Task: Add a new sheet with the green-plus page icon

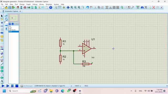Action: click(x=150, y=7)
